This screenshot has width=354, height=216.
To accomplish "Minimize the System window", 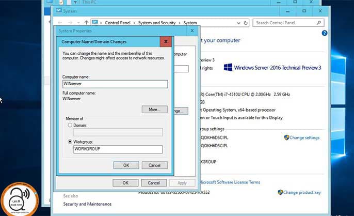I will [x=287, y=11].
